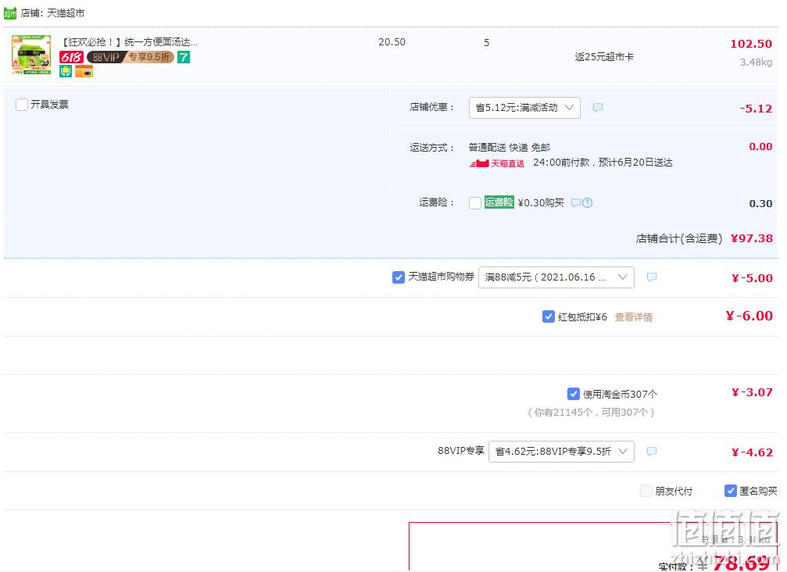Click the 3.48kg weight under the subtotal

pos(756,63)
